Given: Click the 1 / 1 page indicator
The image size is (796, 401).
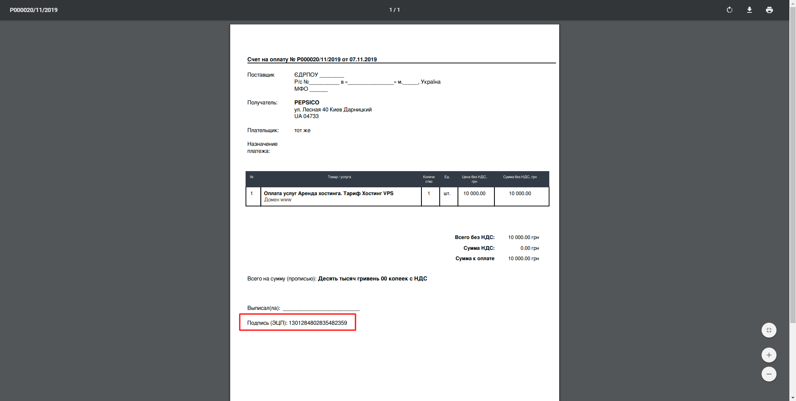Looking at the screenshot, I should click(394, 10).
